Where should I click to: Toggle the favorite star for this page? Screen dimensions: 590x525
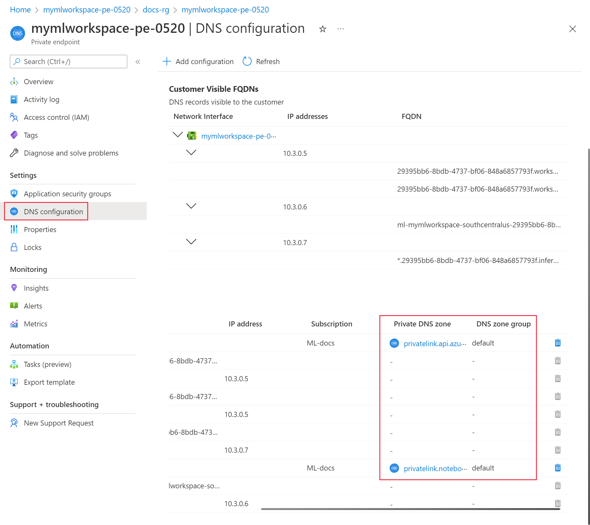pos(323,29)
